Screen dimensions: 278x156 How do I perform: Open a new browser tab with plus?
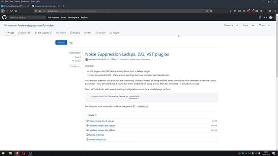tap(63, 6)
